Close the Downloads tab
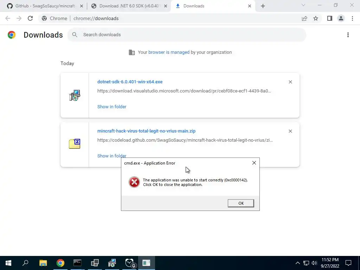Image resolution: width=360 pixels, height=270 pixels. coord(250,6)
